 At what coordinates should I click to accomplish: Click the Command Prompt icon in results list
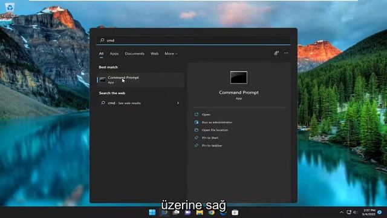[103, 80]
